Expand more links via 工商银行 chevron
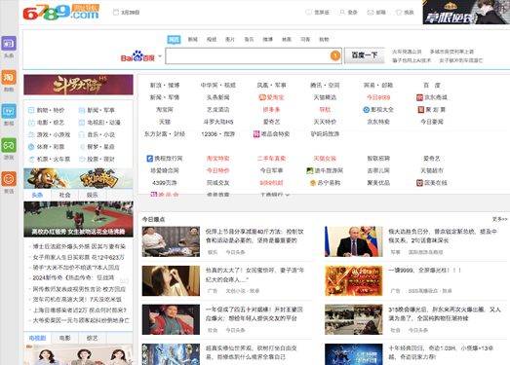 (x=288, y=195)
